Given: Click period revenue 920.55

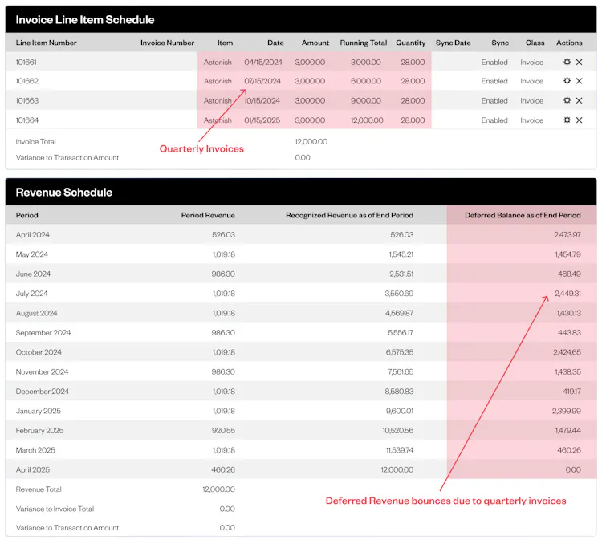Looking at the screenshot, I should pyautogui.click(x=223, y=430).
